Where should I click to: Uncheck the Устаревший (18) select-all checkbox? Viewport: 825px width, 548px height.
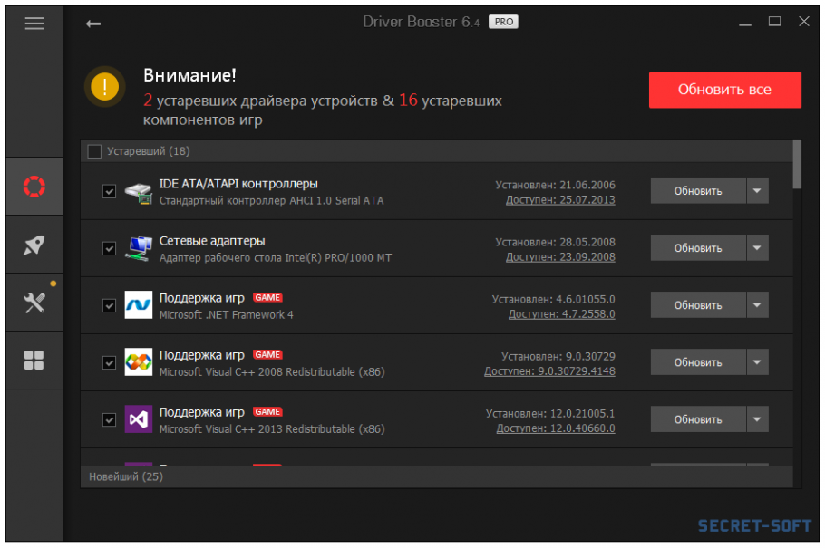94,151
